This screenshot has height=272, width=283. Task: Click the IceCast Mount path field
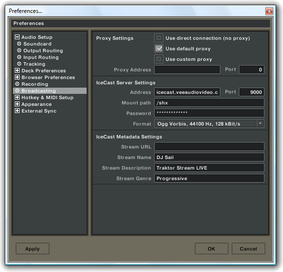[x=209, y=102]
